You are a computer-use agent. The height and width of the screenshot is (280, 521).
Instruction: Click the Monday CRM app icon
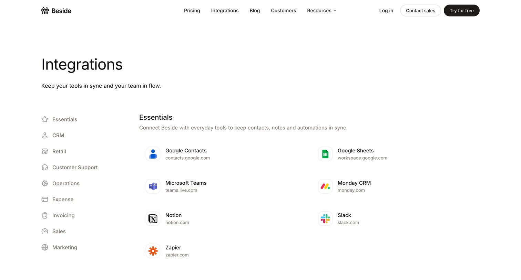(325, 186)
